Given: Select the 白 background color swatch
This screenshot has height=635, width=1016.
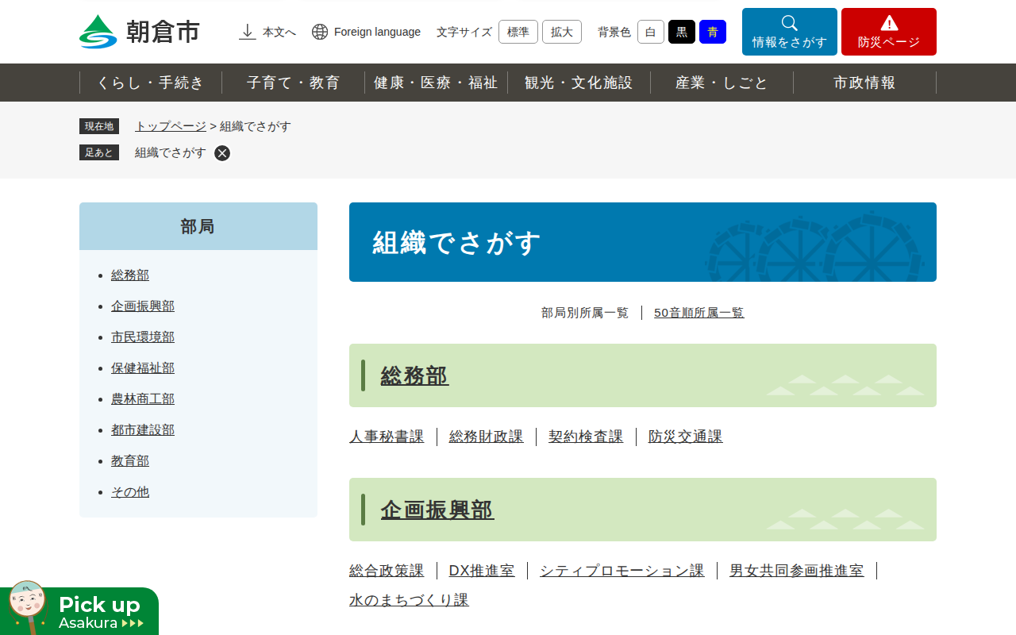Looking at the screenshot, I should [x=650, y=32].
